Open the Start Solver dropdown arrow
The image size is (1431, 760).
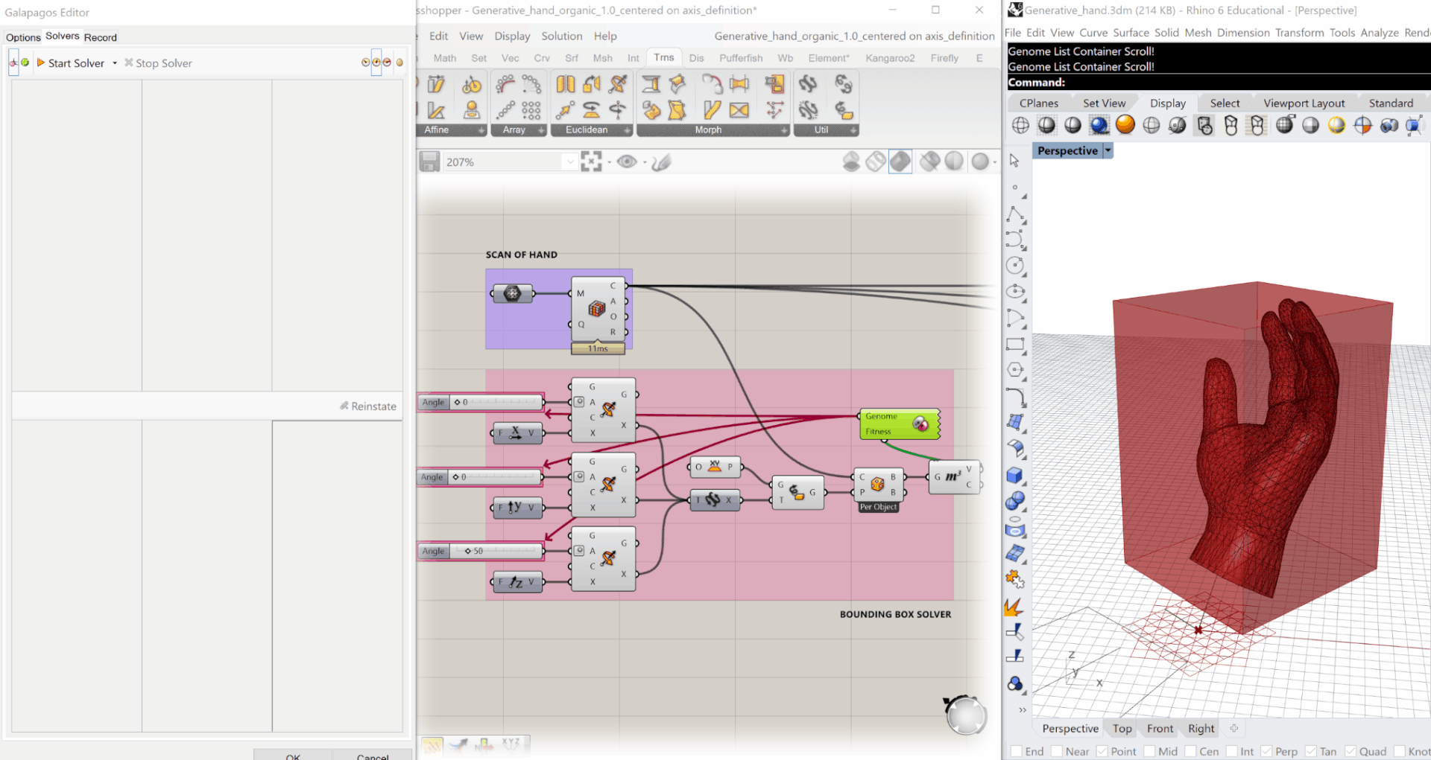115,63
